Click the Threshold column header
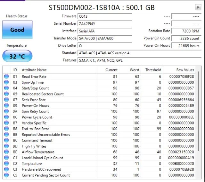 tap(152, 70)
